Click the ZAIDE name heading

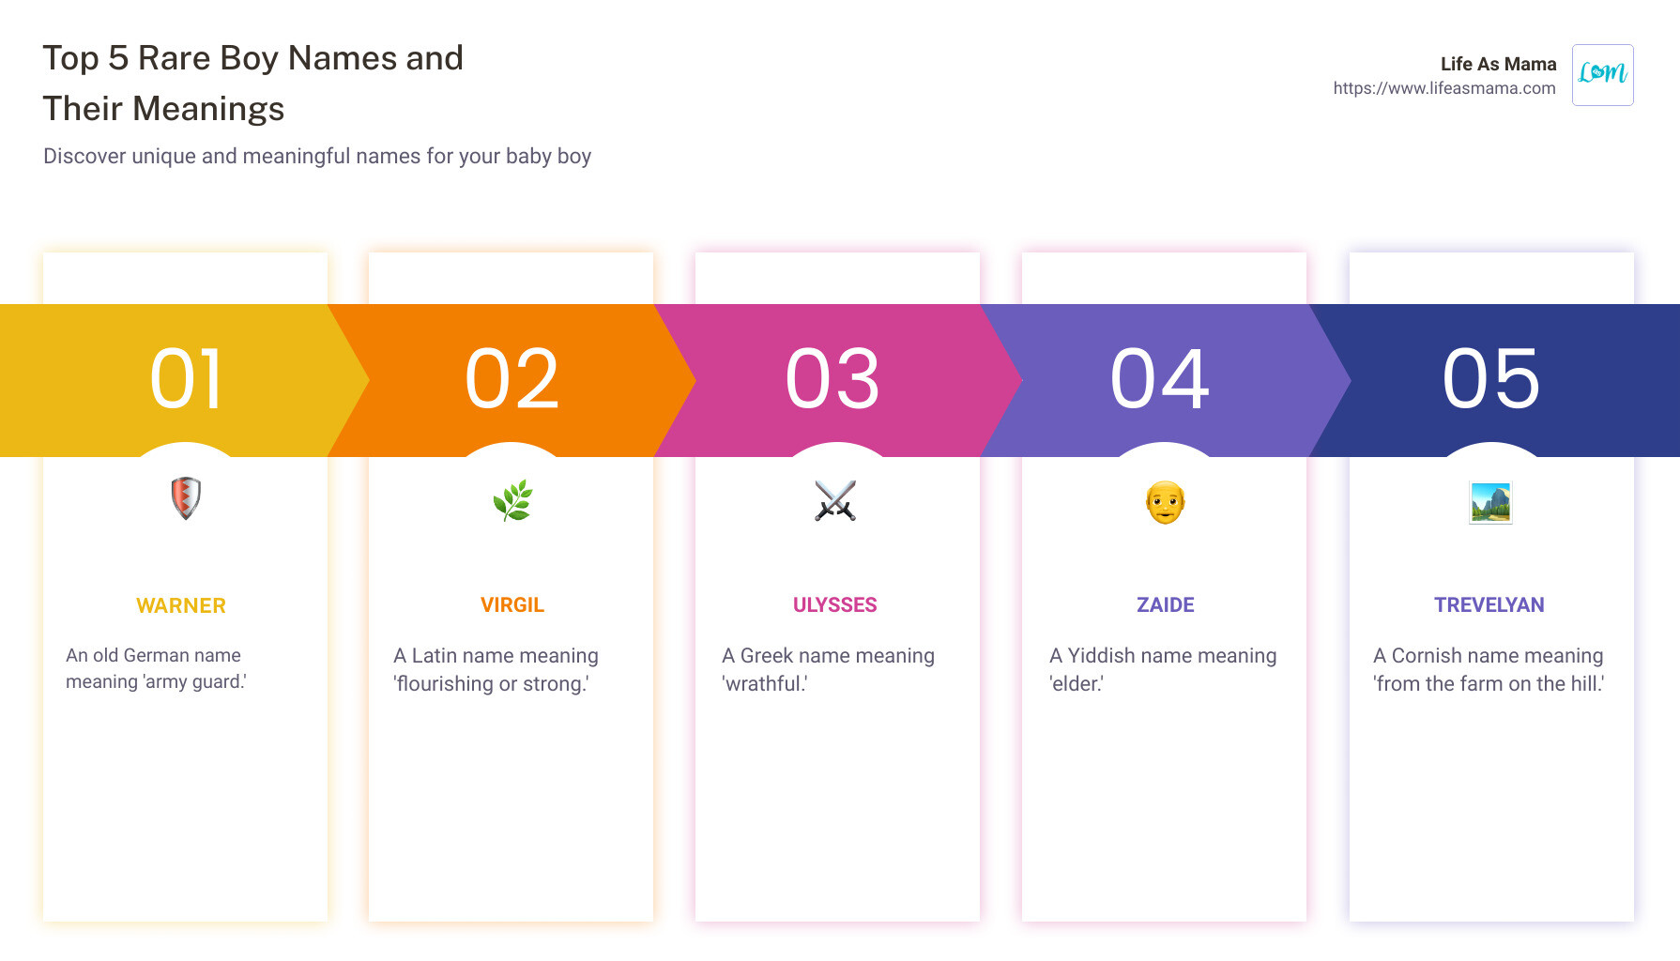[1166, 605]
